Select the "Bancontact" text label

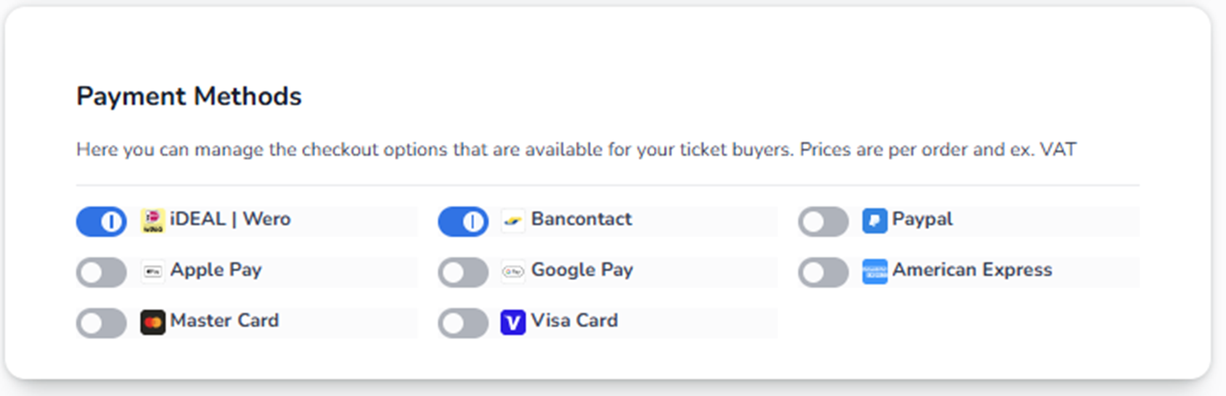point(581,219)
